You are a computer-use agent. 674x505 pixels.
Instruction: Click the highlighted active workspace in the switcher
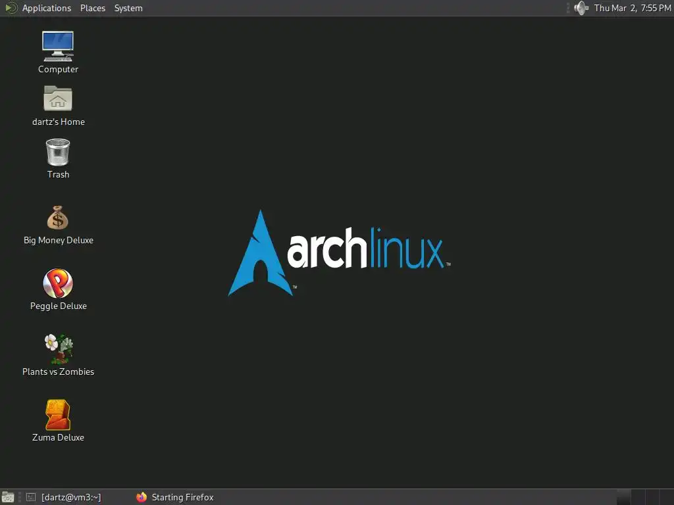pyautogui.click(x=624, y=497)
